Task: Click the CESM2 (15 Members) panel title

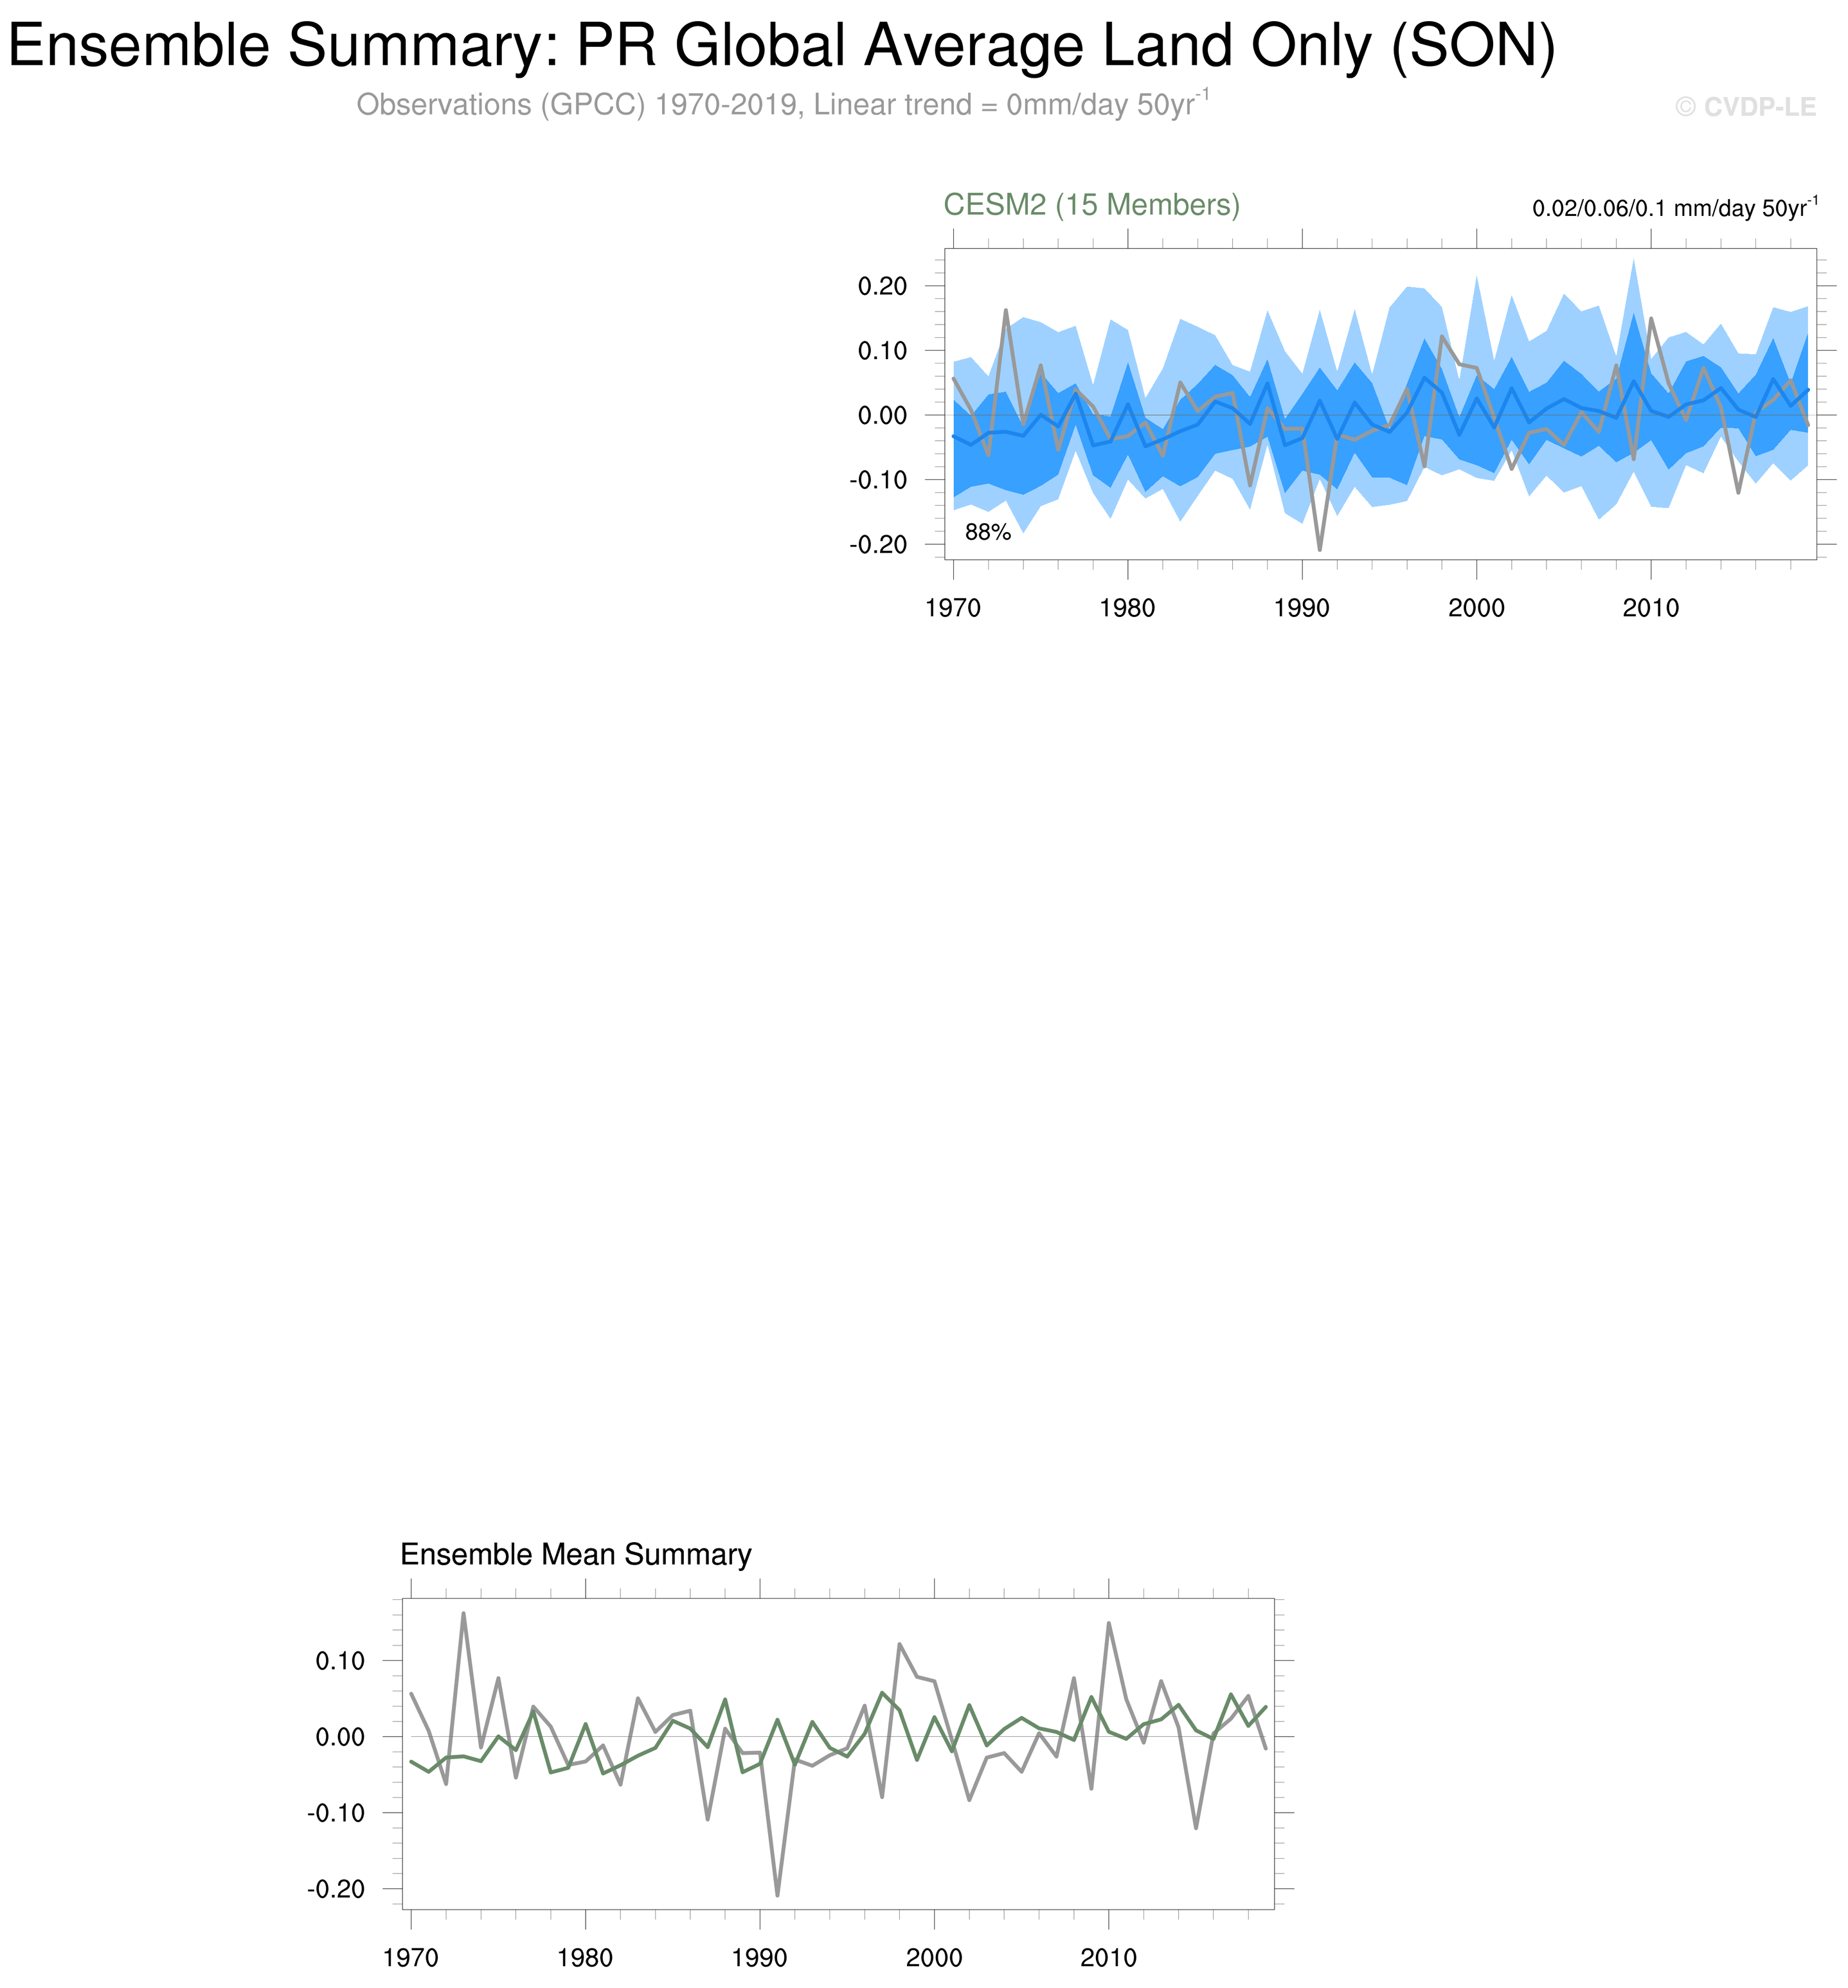Action: coord(1091,205)
